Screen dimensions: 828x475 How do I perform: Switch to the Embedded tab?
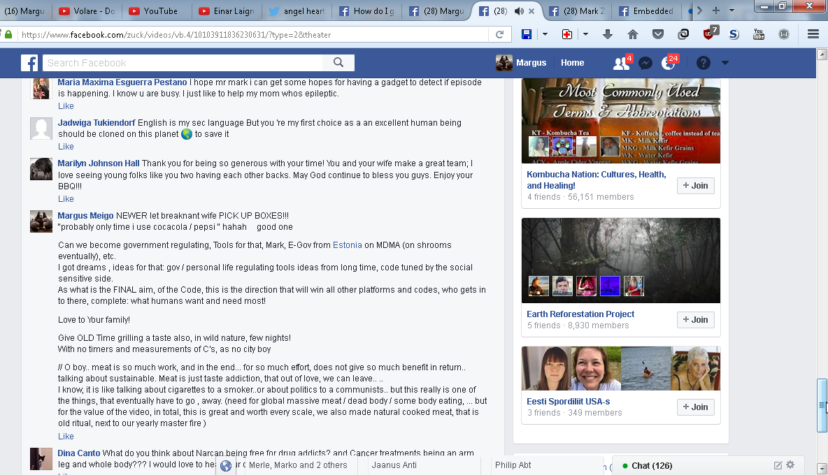click(646, 10)
